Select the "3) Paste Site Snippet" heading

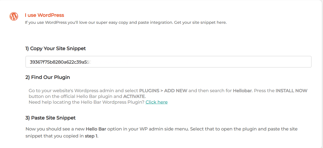(x=50, y=118)
